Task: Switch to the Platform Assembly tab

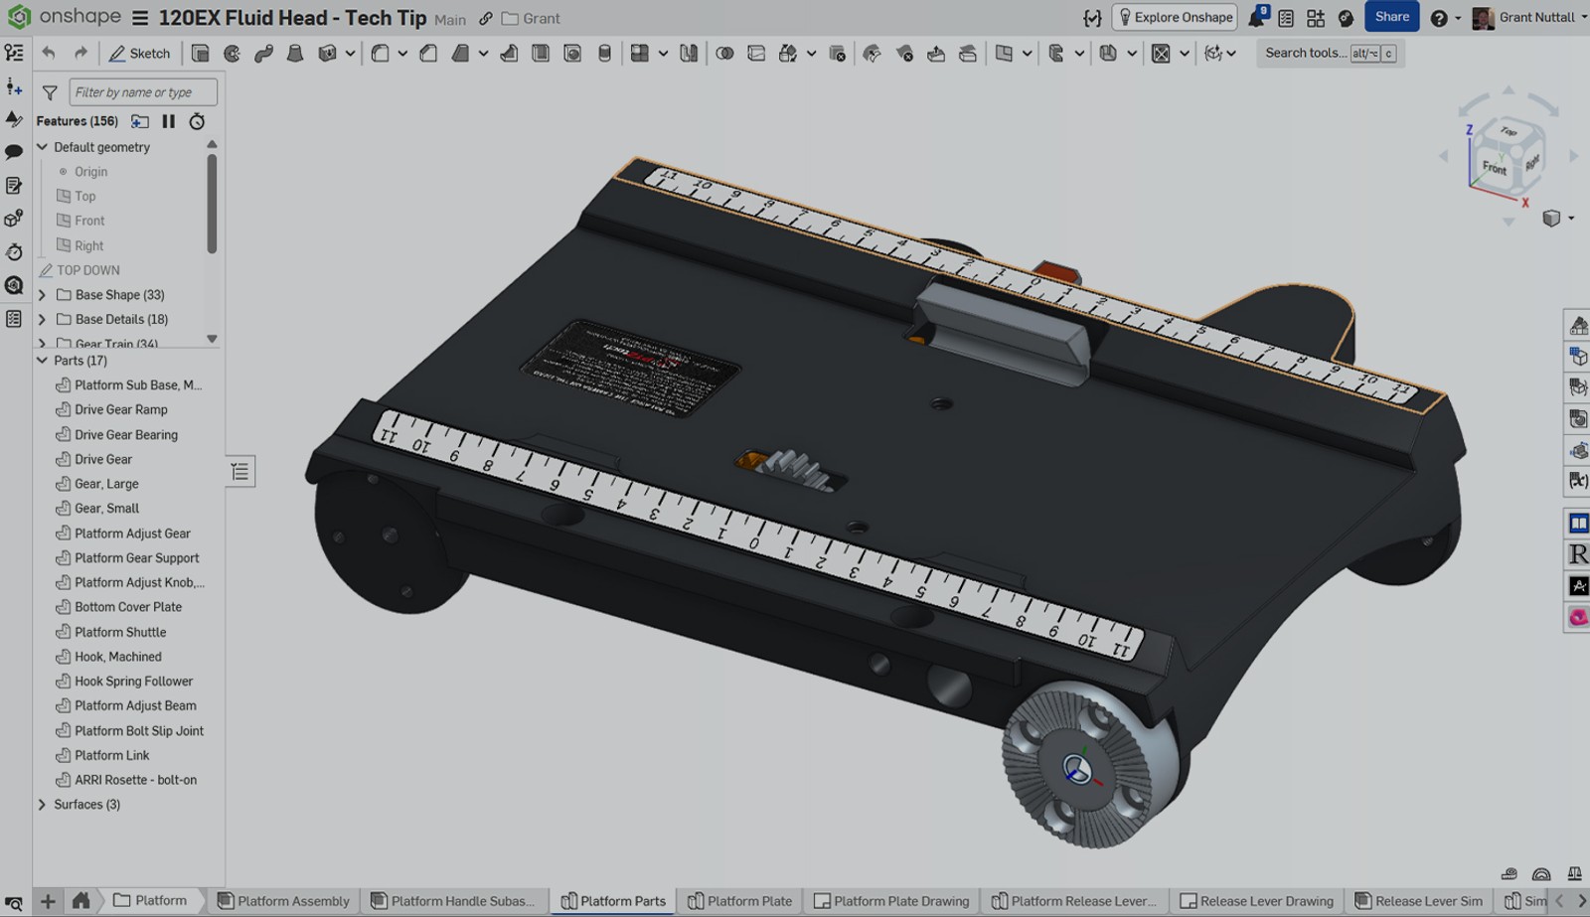Action: [283, 901]
